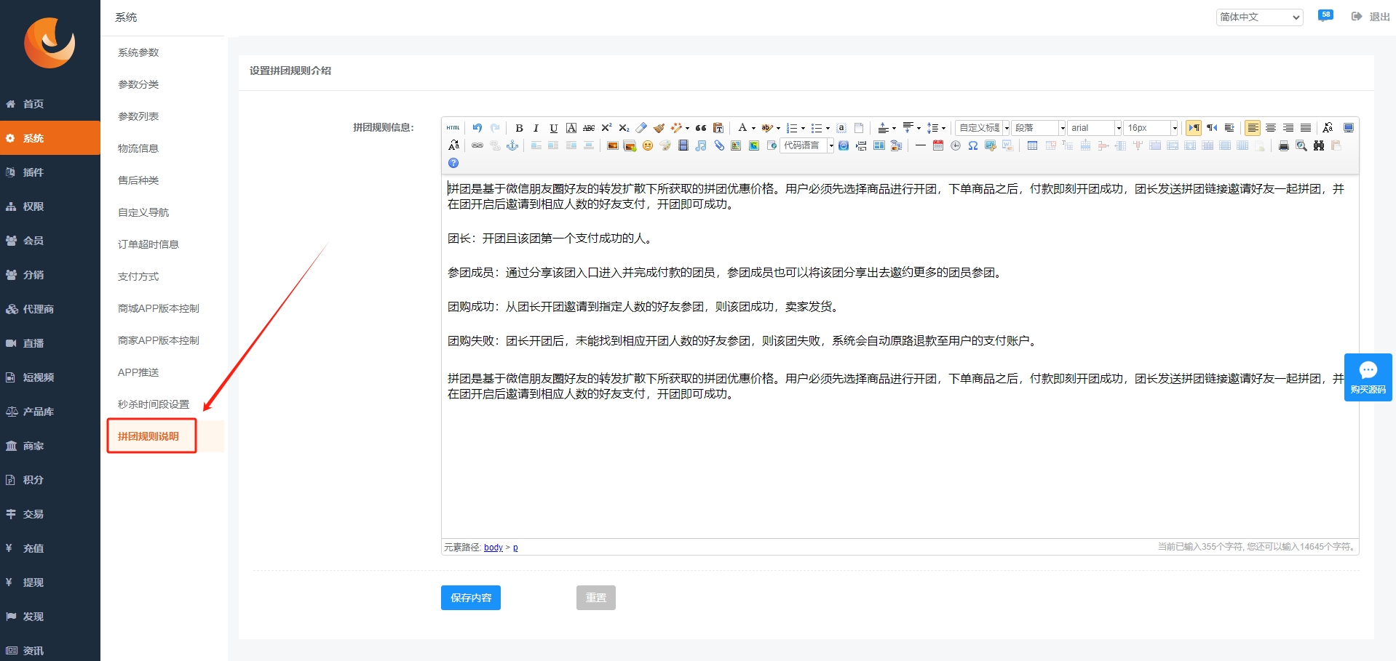1396x661 pixels.
Task: Toggle right-to-left text direction
Action: pyautogui.click(x=1212, y=128)
